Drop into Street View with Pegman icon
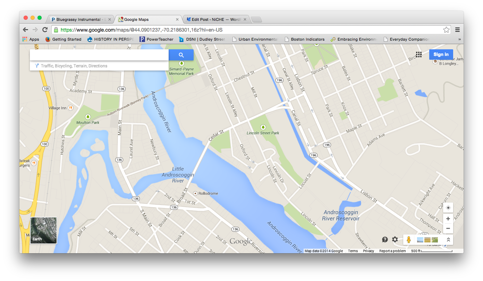 [x=409, y=240]
